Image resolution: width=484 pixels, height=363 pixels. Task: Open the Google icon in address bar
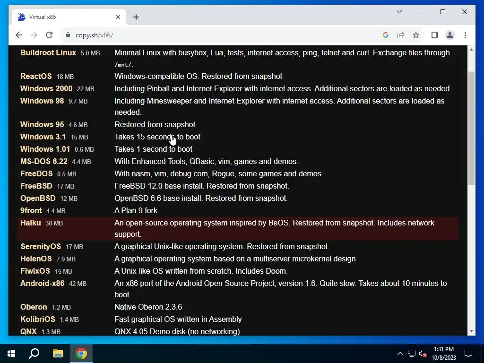click(386, 35)
